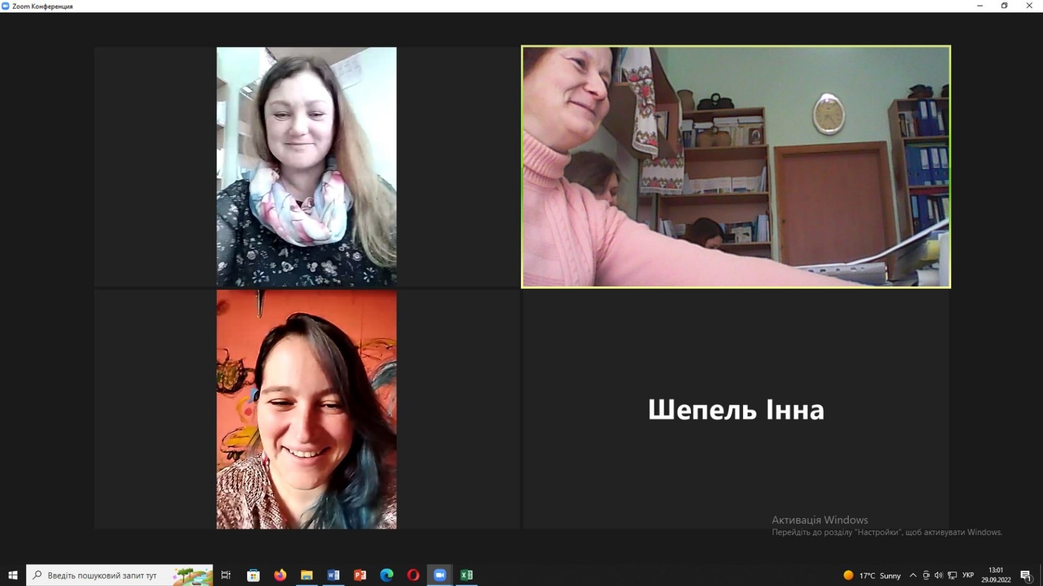
Task: Open the Windows Start menu
Action: coord(13,575)
